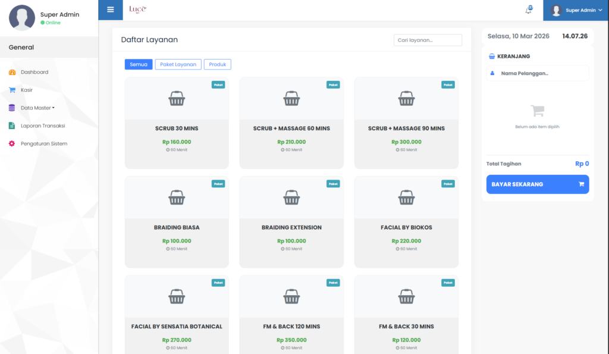The image size is (609, 354).
Task: Switch to the Paket Layanan filter
Action: (178, 64)
